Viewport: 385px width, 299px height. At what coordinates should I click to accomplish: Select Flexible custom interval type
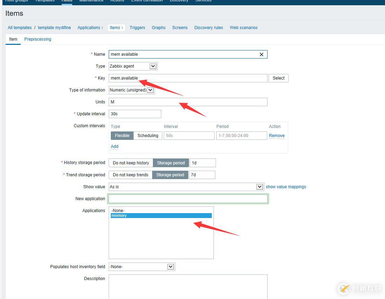122,136
